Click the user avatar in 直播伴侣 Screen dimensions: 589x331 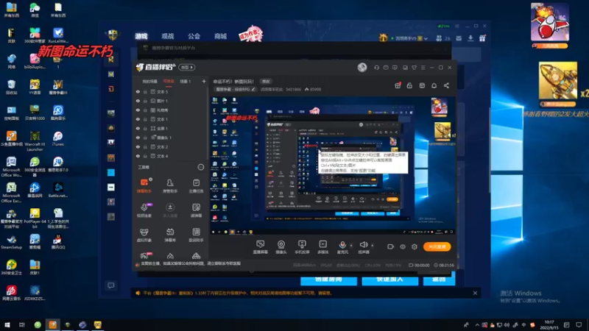[362, 68]
